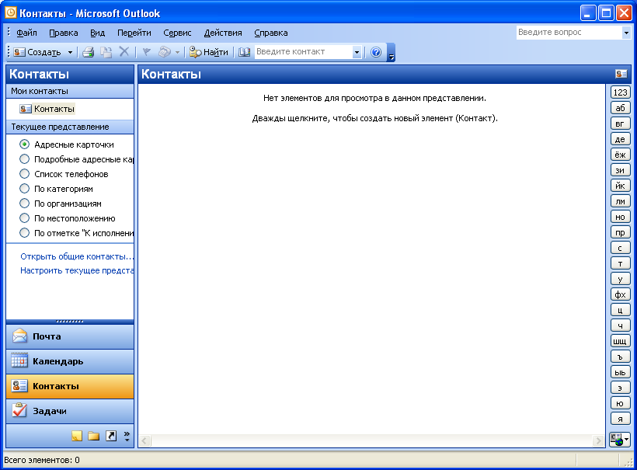
Task: Open Configure buttons chevron in navigation pane
Action: point(127,437)
